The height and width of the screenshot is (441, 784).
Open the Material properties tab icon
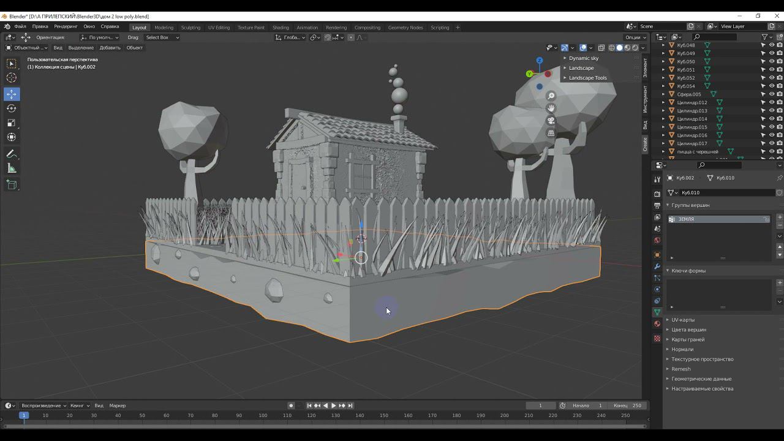click(x=657, y=323)
